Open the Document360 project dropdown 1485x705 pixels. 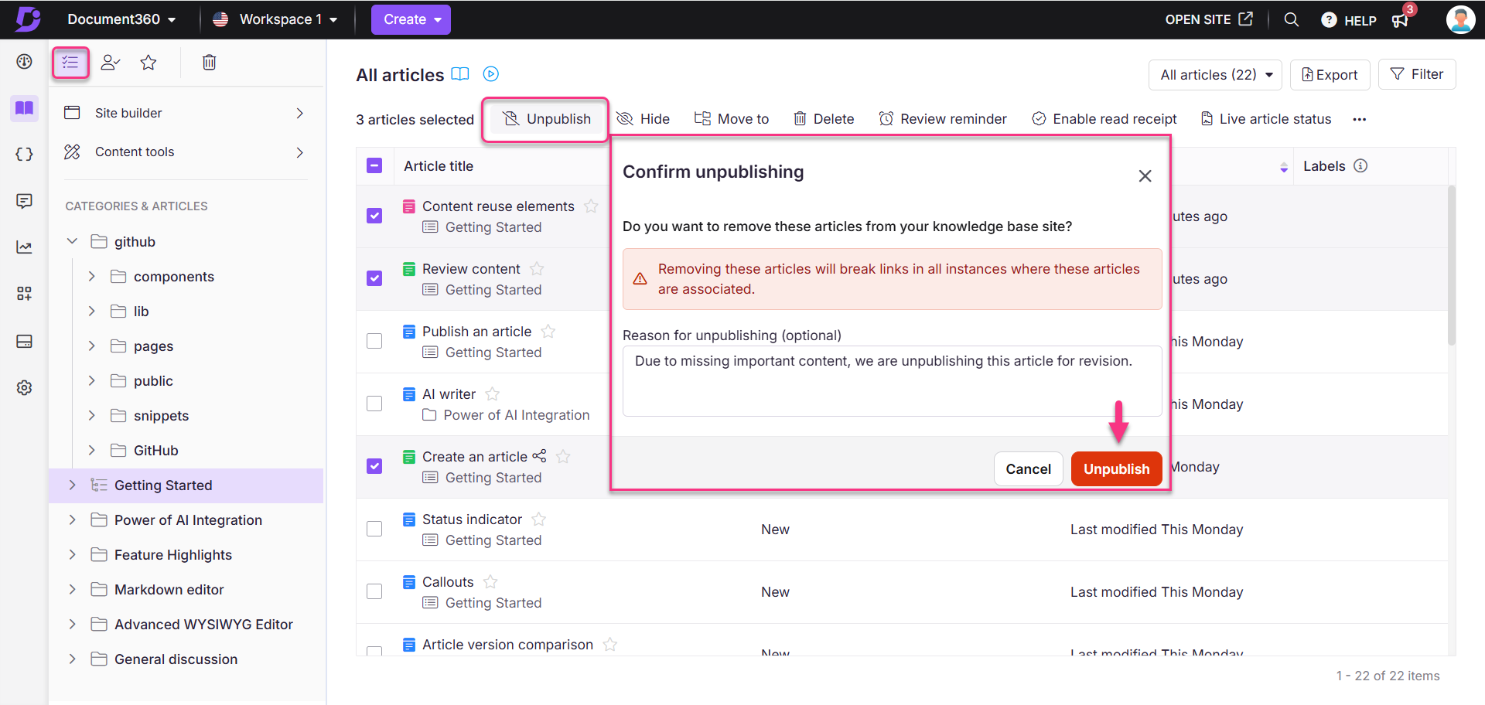pos(121,19)
